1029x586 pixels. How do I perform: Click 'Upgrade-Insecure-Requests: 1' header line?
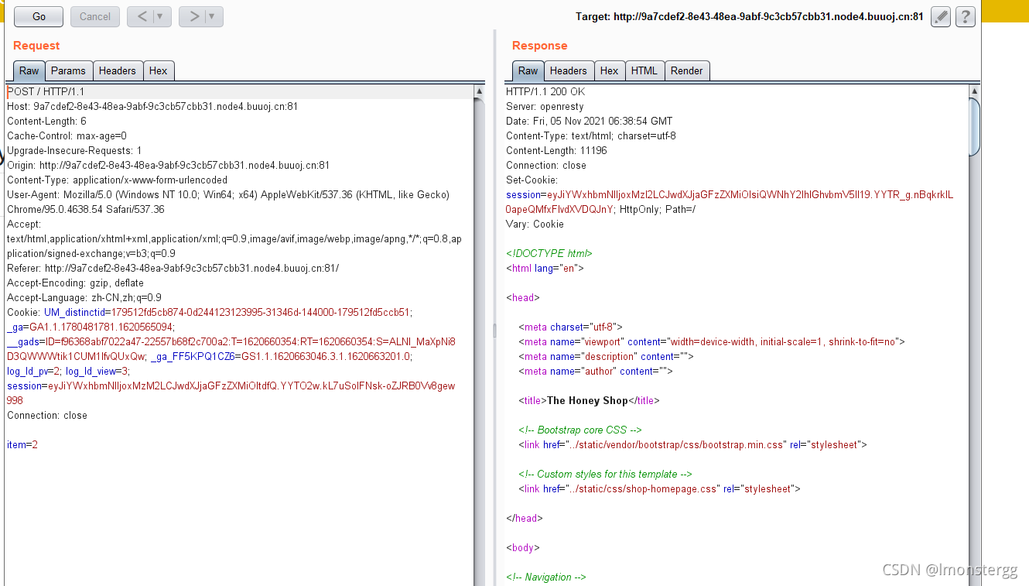74,150
